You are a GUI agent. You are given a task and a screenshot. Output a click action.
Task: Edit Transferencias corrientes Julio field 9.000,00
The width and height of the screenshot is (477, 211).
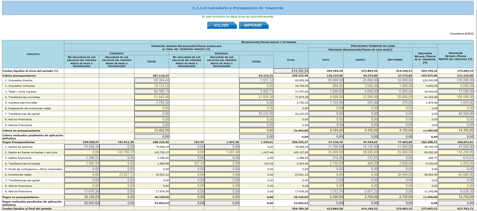[326, 97]
